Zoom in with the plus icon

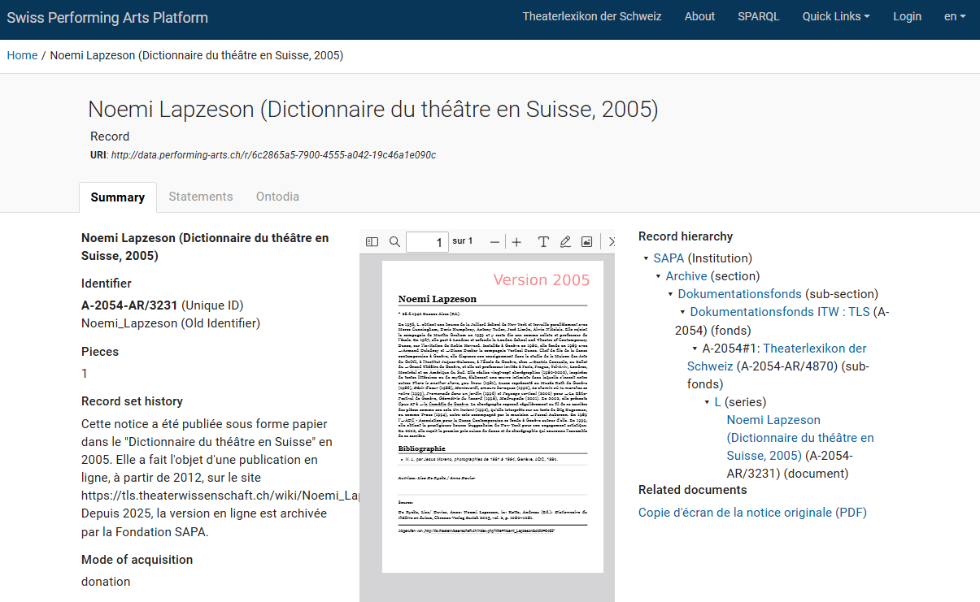point(516,242)
